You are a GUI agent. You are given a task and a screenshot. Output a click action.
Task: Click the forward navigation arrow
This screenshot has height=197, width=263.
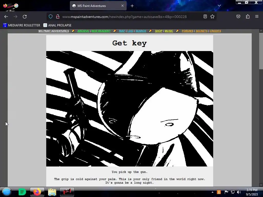tap(15, 17)
